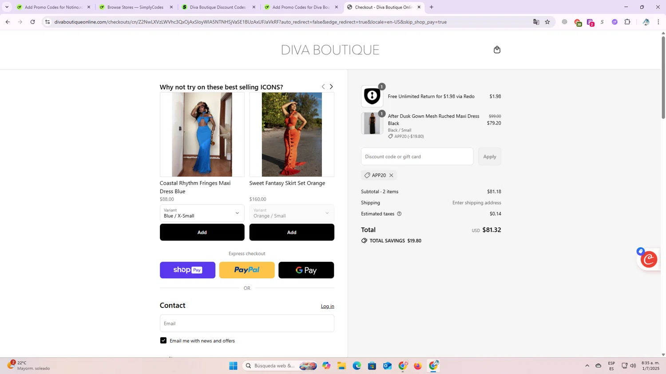Launch Microsoft Edge from taskbar
The height and width of the screenshot is (374, 666).
click(357, 366)
